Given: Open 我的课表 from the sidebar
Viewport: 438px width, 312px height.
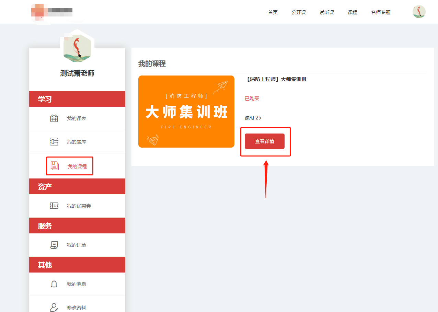Looking at the screenshot, I should 76,118.
